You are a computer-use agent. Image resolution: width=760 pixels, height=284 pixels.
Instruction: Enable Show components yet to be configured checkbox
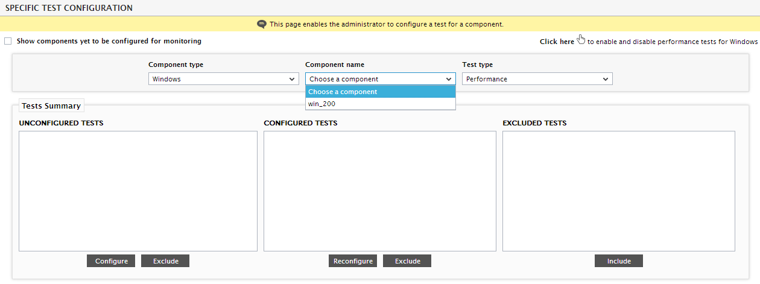coord(8,42)
